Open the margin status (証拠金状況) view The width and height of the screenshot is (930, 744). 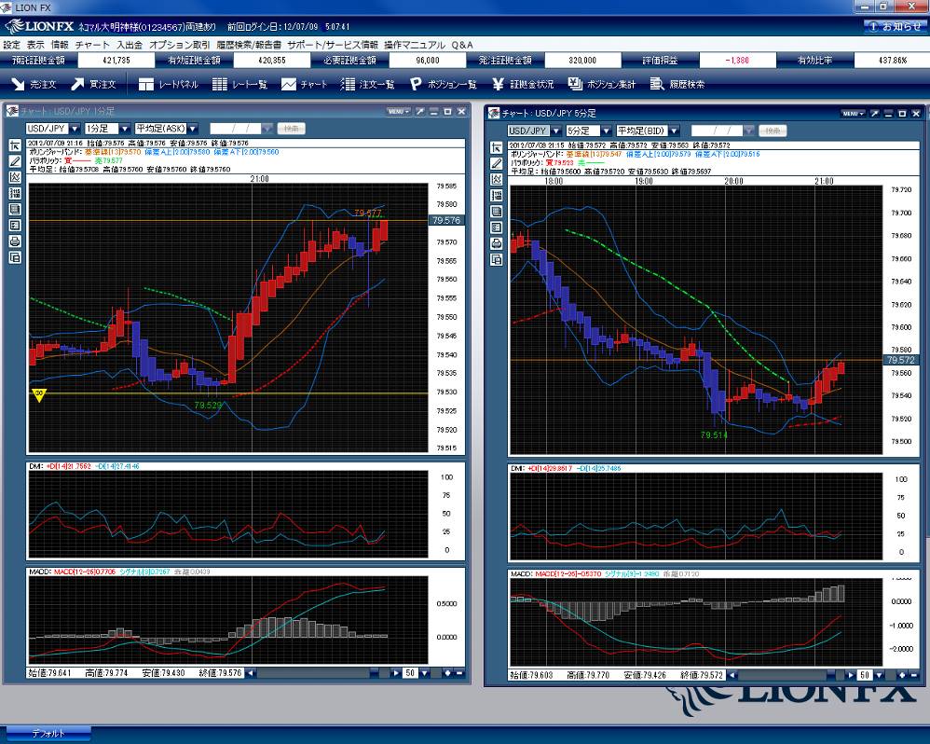click(521, 84)
